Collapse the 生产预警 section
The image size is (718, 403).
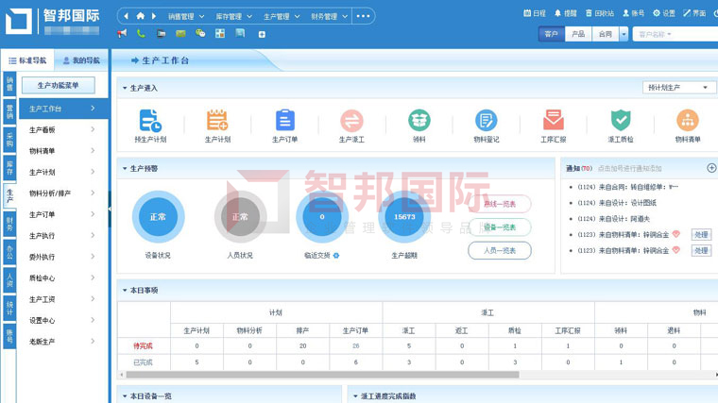click(125, 168)
